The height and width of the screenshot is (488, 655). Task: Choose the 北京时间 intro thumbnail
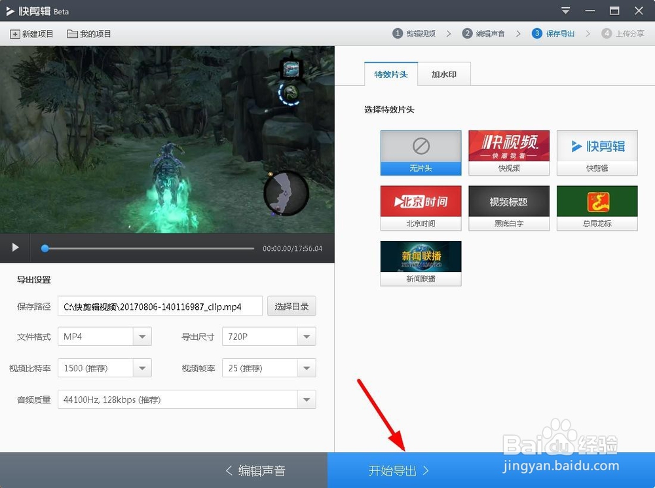pos(421,208)
